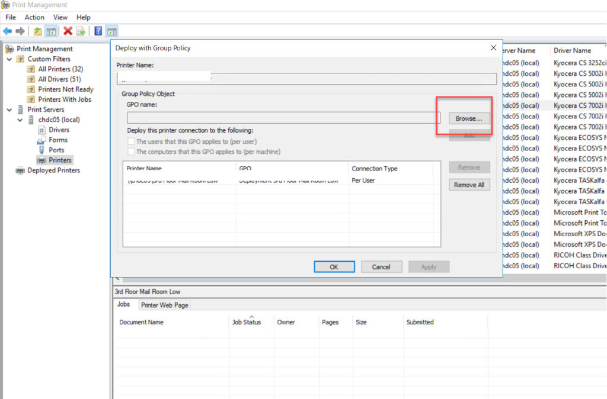Open Help using the question mark icon
Image resolution: width=607 pixels, height=399 pixels.
pos(98,31)
